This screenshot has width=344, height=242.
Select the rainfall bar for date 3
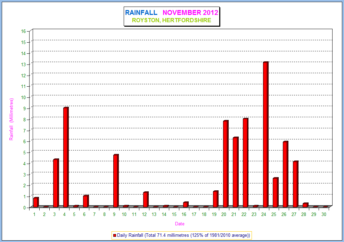pyautogui.click(x=56, y=183)
